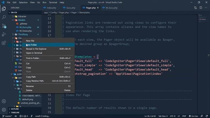Select Reveal in File Explorer
The height and width of the screenshot is (118, 210).
48,49
